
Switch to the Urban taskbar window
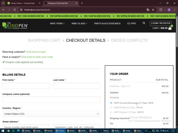(105, 131)
